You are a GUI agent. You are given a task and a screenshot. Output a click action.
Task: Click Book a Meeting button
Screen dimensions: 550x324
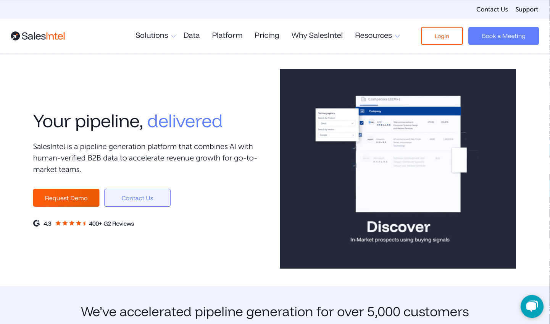(503, 36)
